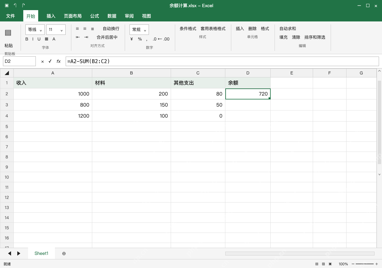Open the font size 11 dropdown
This screenshot has height=268, width=382.
(x=56, y=29)
